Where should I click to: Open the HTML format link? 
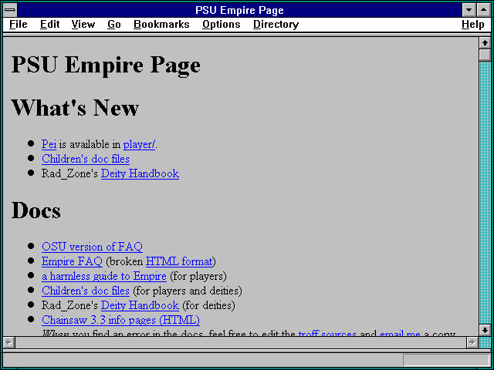[x=179, y=261]
